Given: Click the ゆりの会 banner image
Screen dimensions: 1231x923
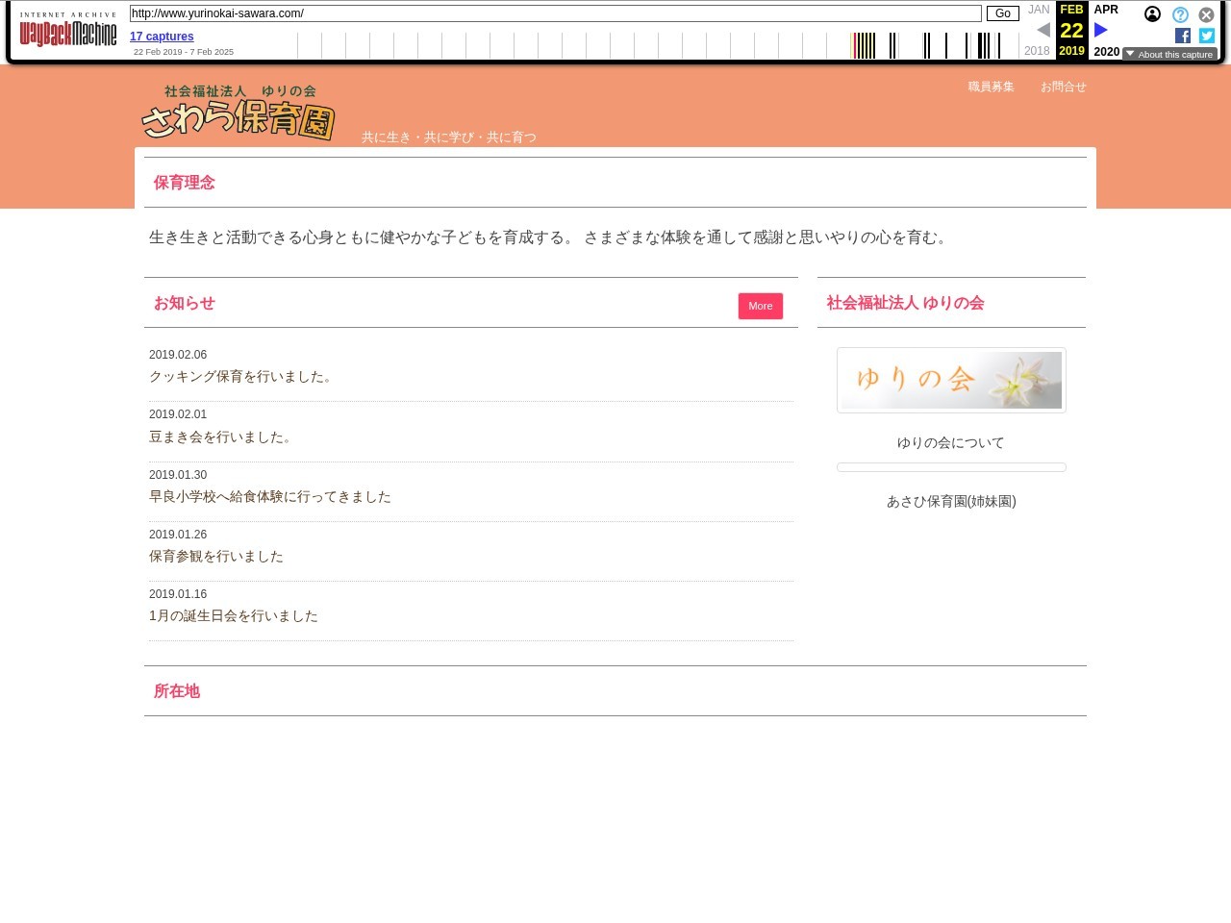Looking at the screenshot, I should [951, 380].
